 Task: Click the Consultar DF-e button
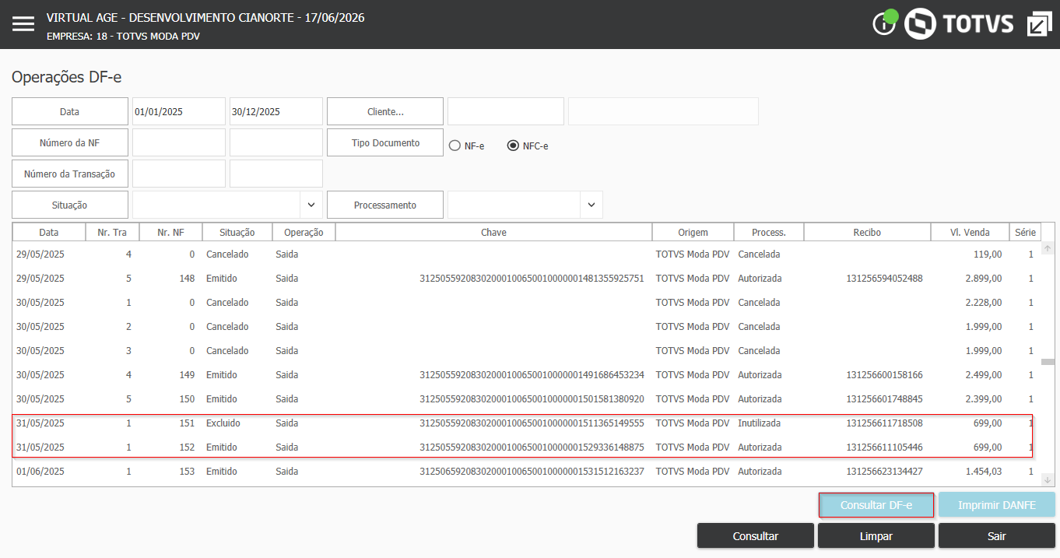(x=876, y=505)
